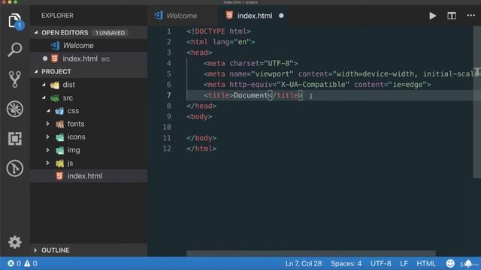This screenshot has height=270, width=481.
Task: Click the warnings count in status bar
Action: pyautogui.click(x=31, y=263)
